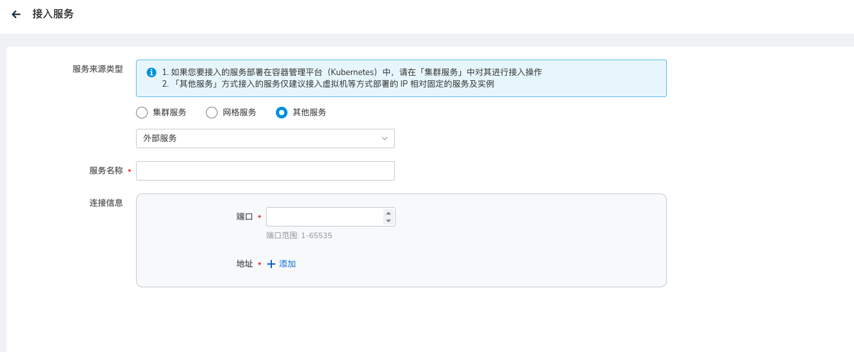Click the 添加 link to add an address
Viewport: 854px width, 352px height.
tap(287, 264)
